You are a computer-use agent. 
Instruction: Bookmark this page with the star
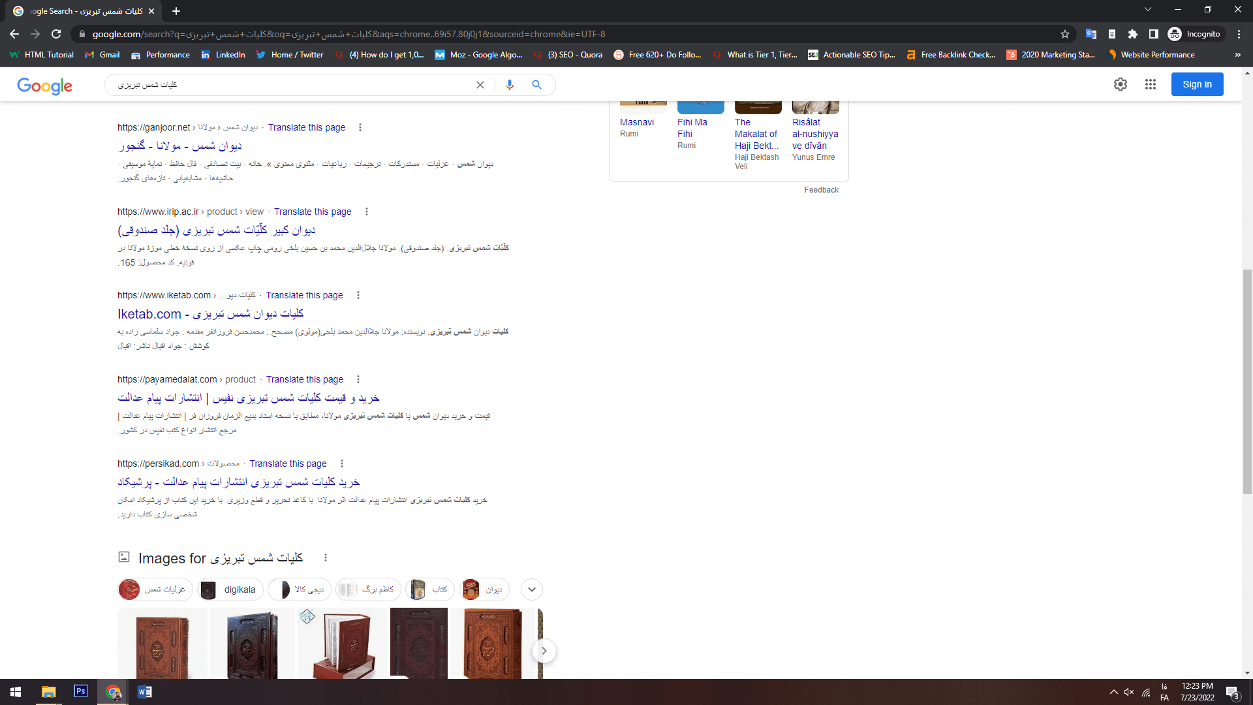point(1065,34)
